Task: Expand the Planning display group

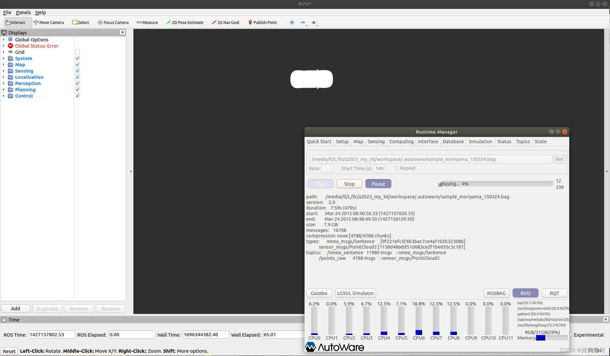Action: point(3,89)
